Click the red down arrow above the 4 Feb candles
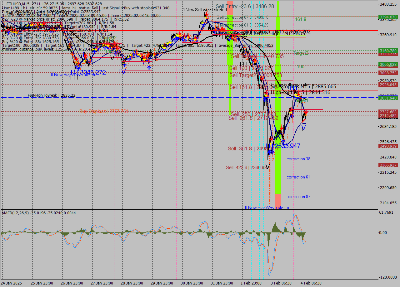This screenshot has height=287, width=400. [x=306, y=112]
